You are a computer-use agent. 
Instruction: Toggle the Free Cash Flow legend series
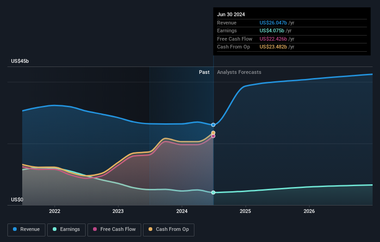[114, 230]
